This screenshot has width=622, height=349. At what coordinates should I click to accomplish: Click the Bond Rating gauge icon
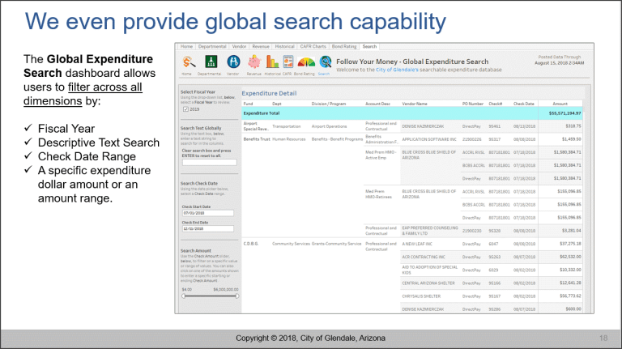click(306, 62)
